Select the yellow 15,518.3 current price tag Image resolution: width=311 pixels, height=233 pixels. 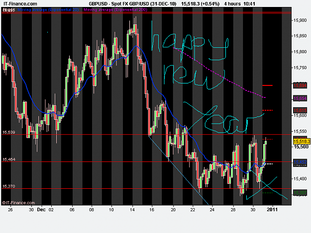(x=302, y=142)
